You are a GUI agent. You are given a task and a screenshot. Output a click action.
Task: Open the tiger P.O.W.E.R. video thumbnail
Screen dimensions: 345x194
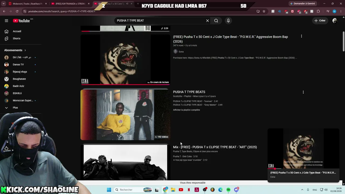(x=125, y=60)
